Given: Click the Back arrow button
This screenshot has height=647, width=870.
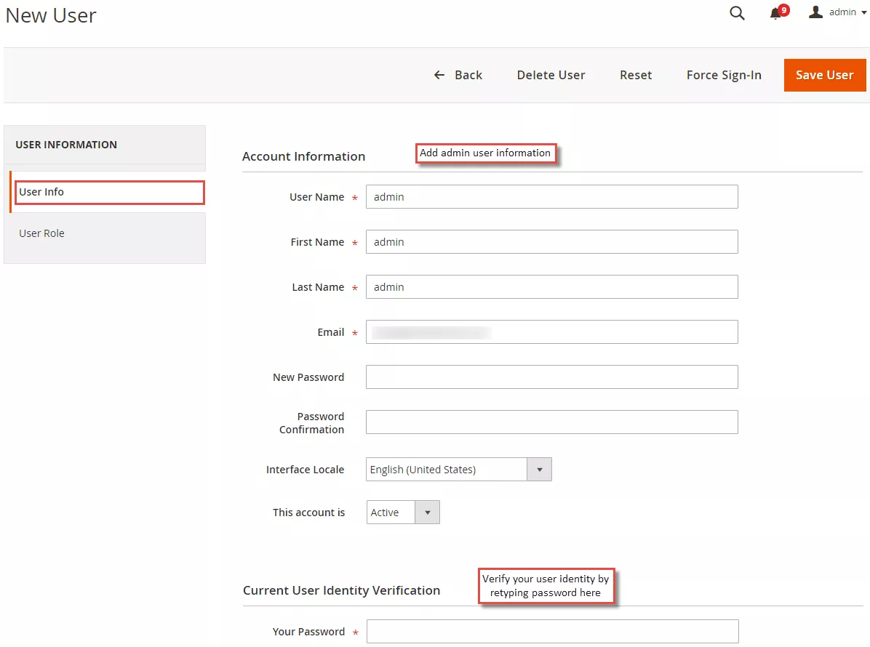Looking at the screenshot, I should pos(458,75).
